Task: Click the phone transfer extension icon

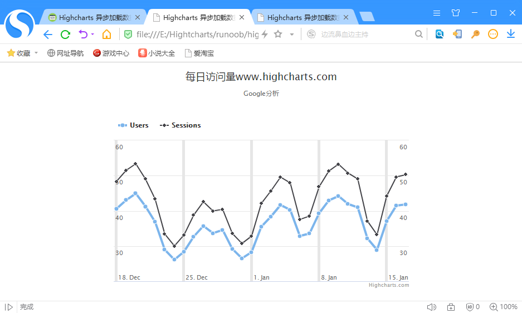Action: coord(457,34)
